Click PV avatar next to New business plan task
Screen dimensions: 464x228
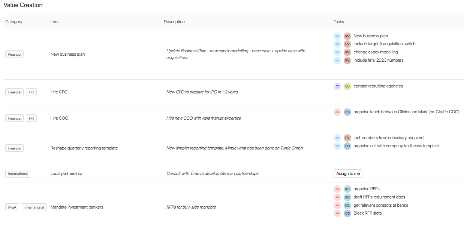(347, 36)
